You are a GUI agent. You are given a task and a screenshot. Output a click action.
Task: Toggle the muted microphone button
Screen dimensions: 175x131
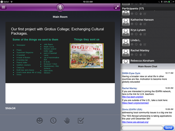tap(60, 7)
